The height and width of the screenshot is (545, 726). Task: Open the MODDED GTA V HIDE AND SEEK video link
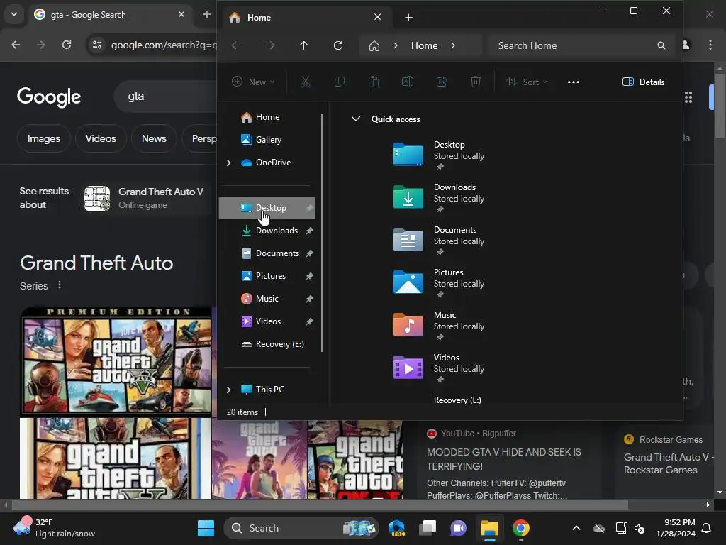pyautogui.click(x=504, y=459)
